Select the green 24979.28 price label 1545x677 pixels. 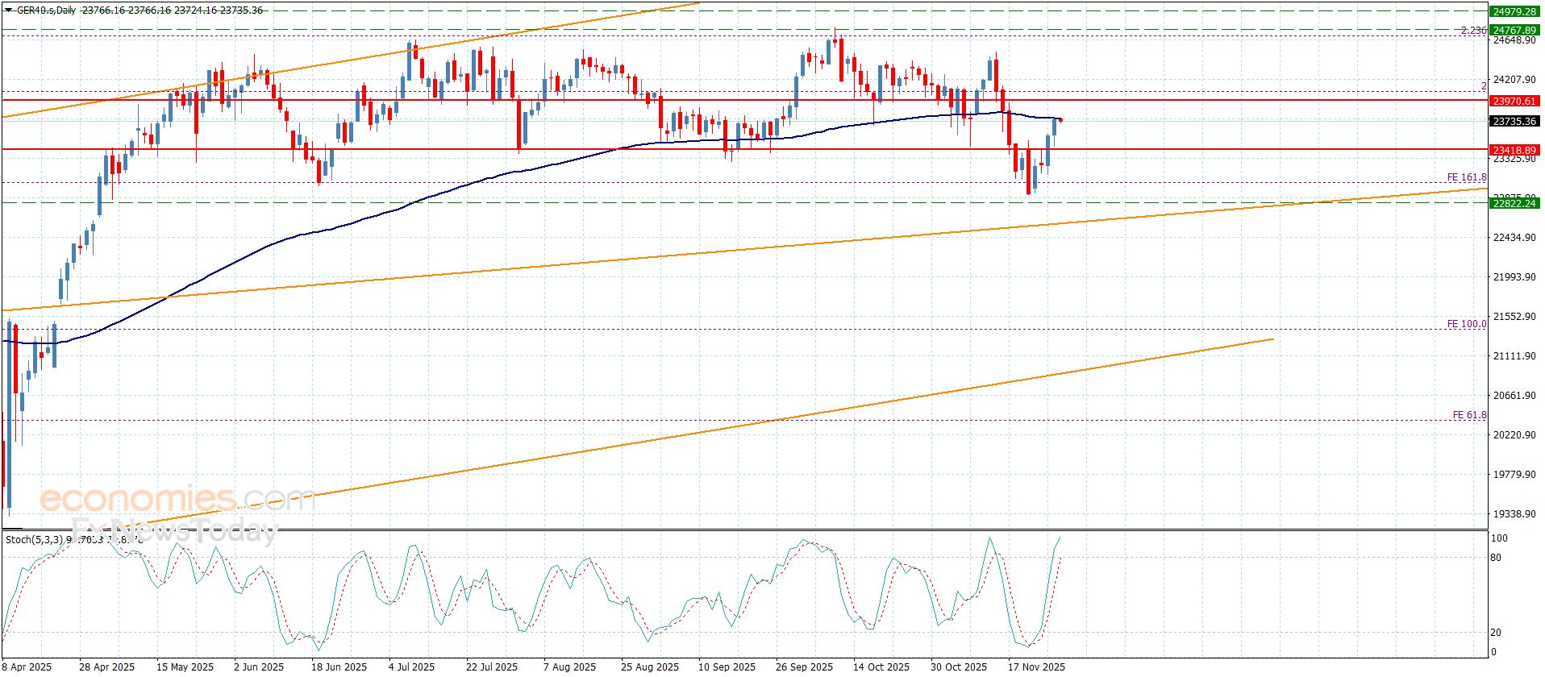1515,11
